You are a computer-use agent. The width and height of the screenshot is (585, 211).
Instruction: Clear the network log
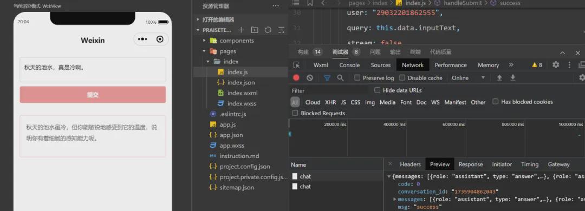[x=310, y=78]
